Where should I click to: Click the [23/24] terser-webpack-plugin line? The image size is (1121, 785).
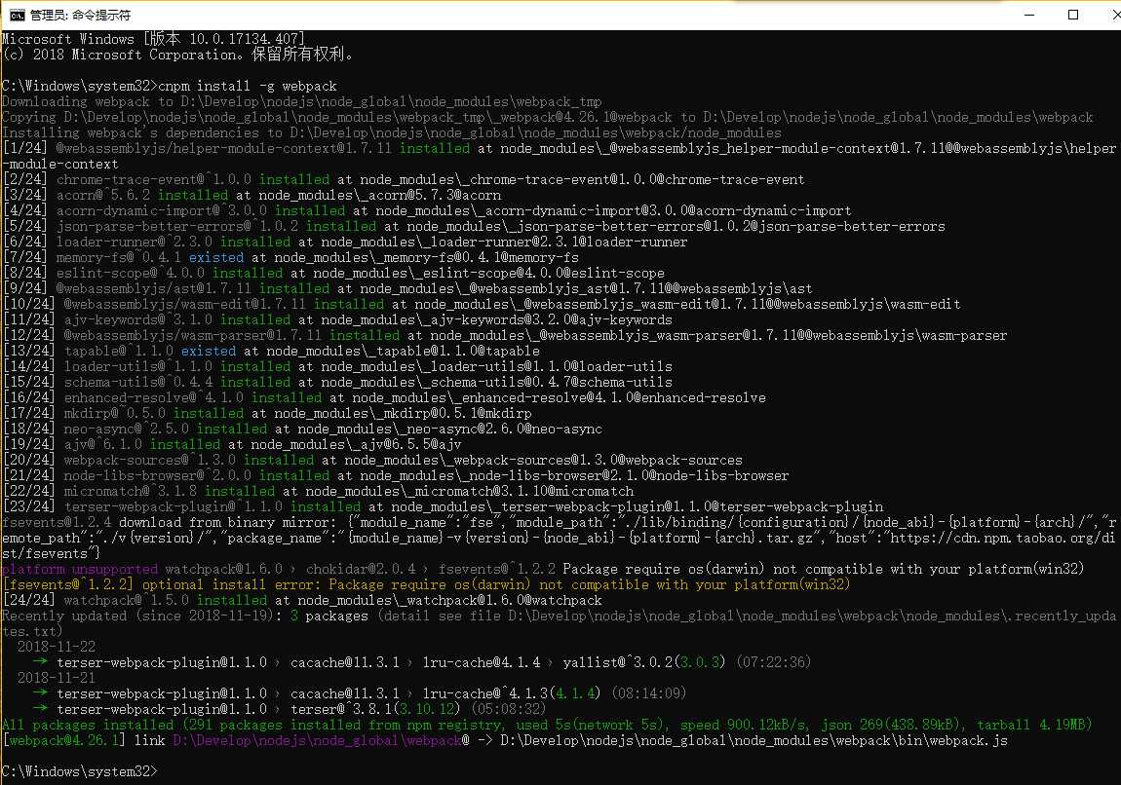click(x=443, y=507)
